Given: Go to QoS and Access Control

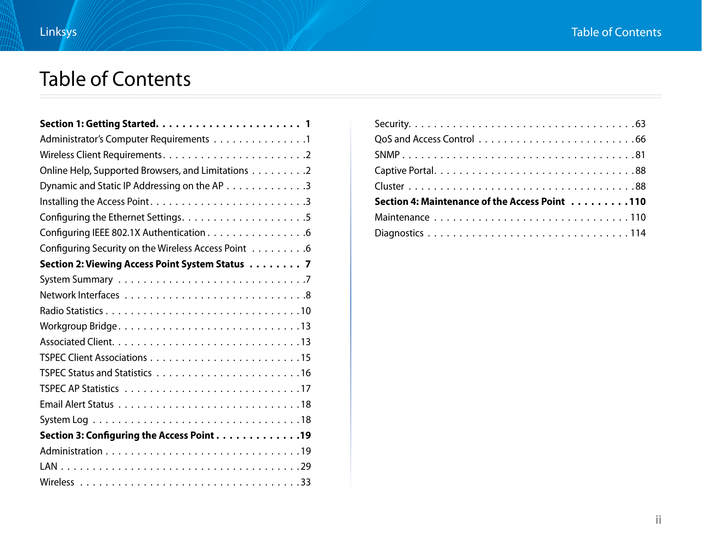Looking at the screenshot, I should [x=510, y=139].
